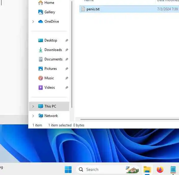Image resolution: width=179 pixels, height=175 pixels.
Task: Open Gallery in the navigation pane
Action: pyautogui.click(x=49, y=12)
